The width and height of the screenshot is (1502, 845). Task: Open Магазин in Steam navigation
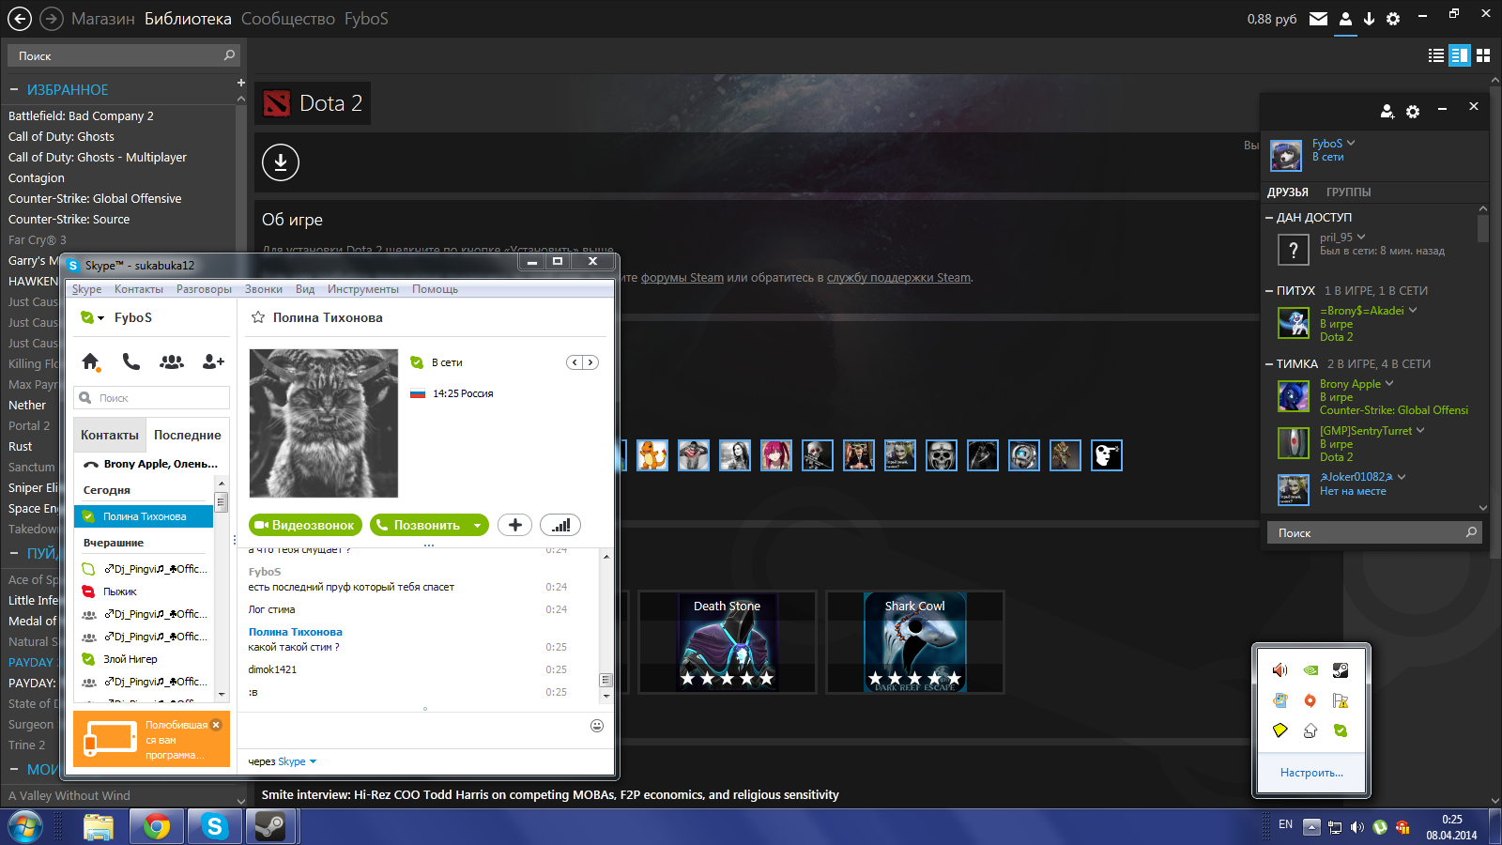[103, 19]
